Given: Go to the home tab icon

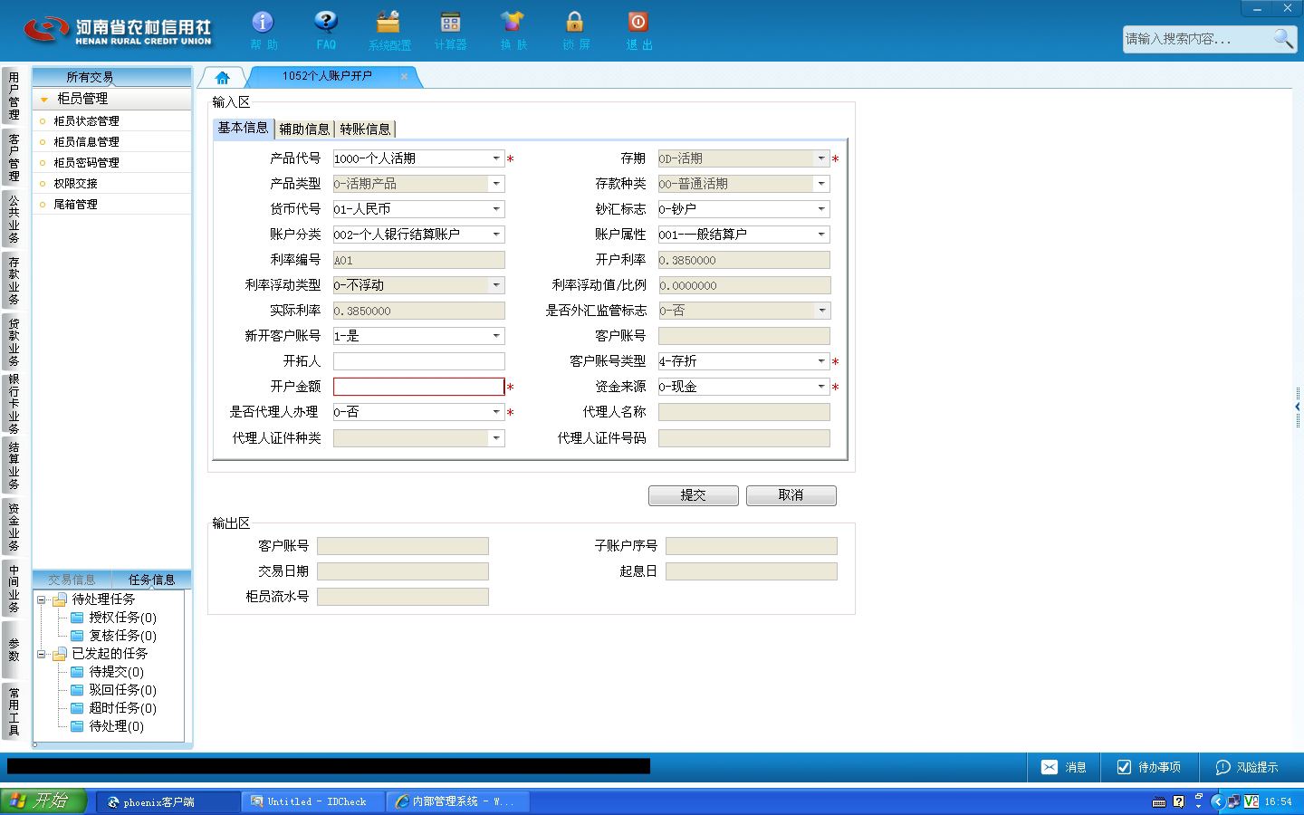Looking at the screenshot, I should (222, 77).
